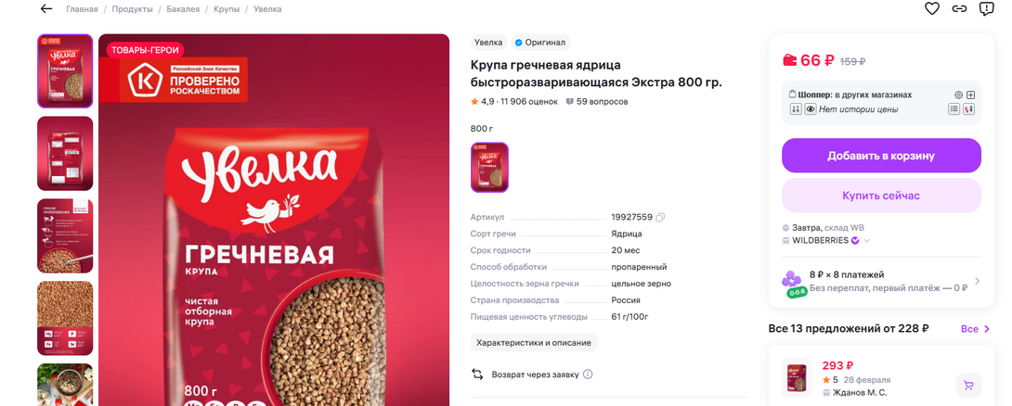
Task: Click Добавить в корзину button
Action: [881, 156]
